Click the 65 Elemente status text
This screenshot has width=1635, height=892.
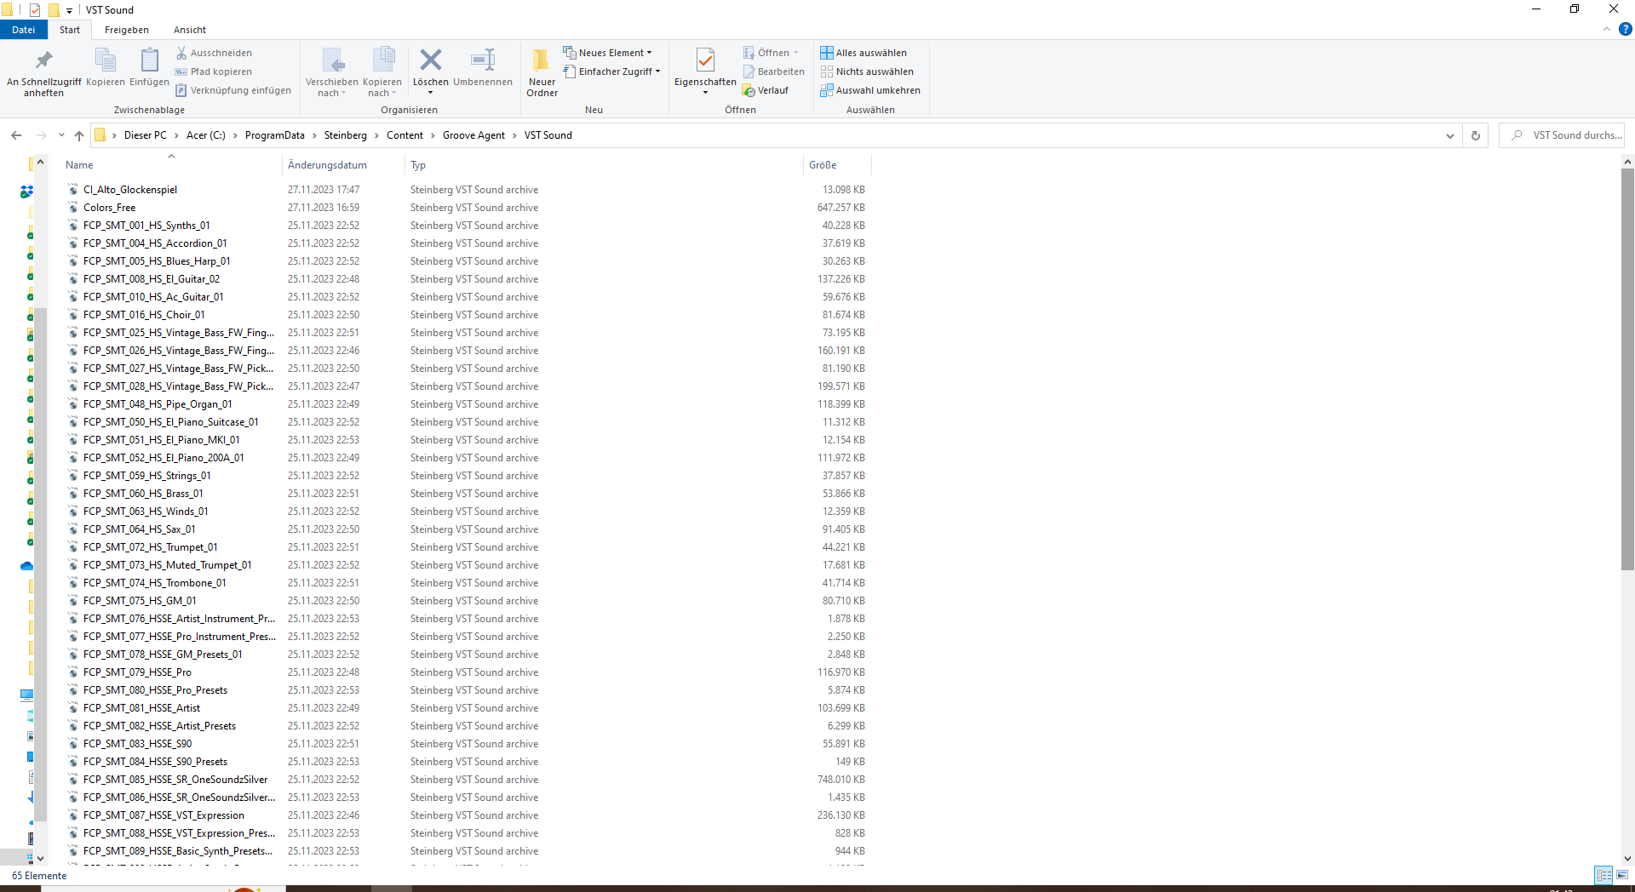coord(39,876)
